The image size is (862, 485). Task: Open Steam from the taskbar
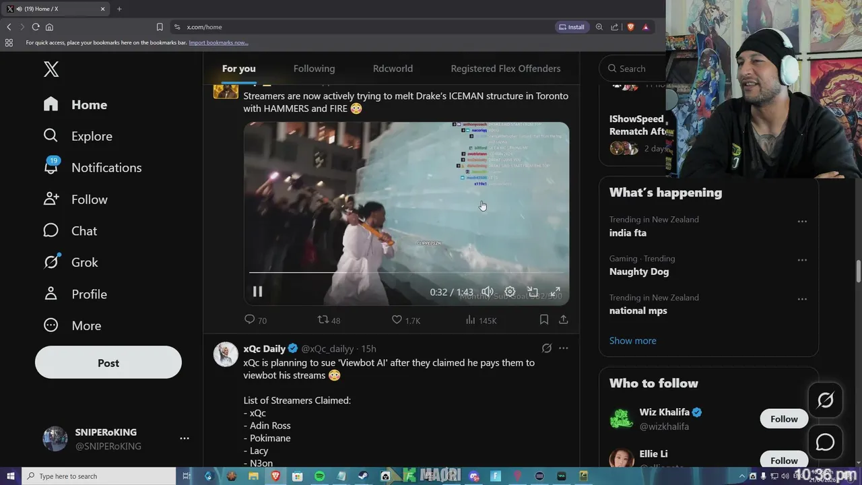pos(364,476)
